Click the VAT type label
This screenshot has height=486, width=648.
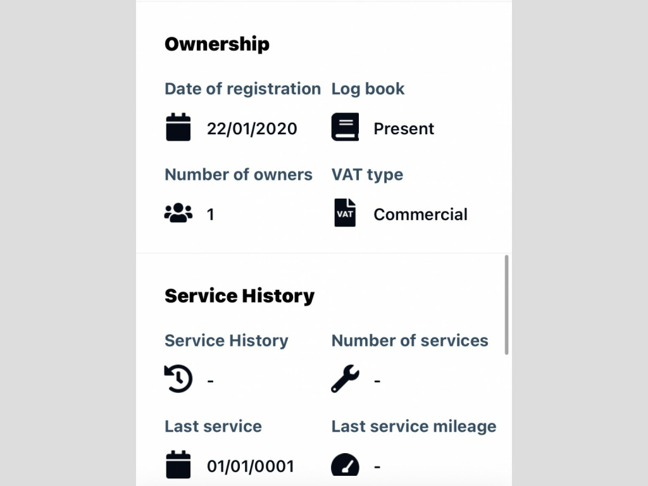[x=367, y=175]
